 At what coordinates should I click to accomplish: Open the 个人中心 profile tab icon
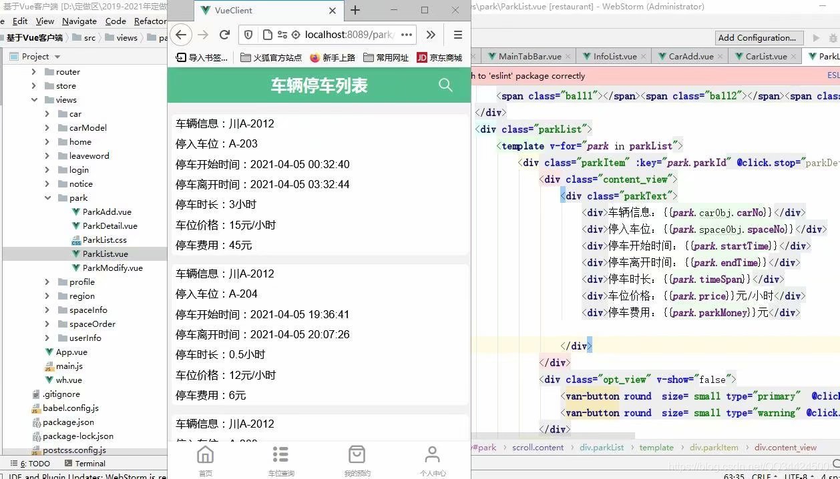433,461
